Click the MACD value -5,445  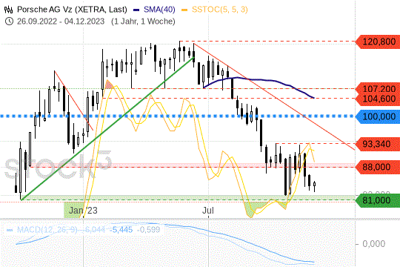pyautogui.click(x=121, y=229)
